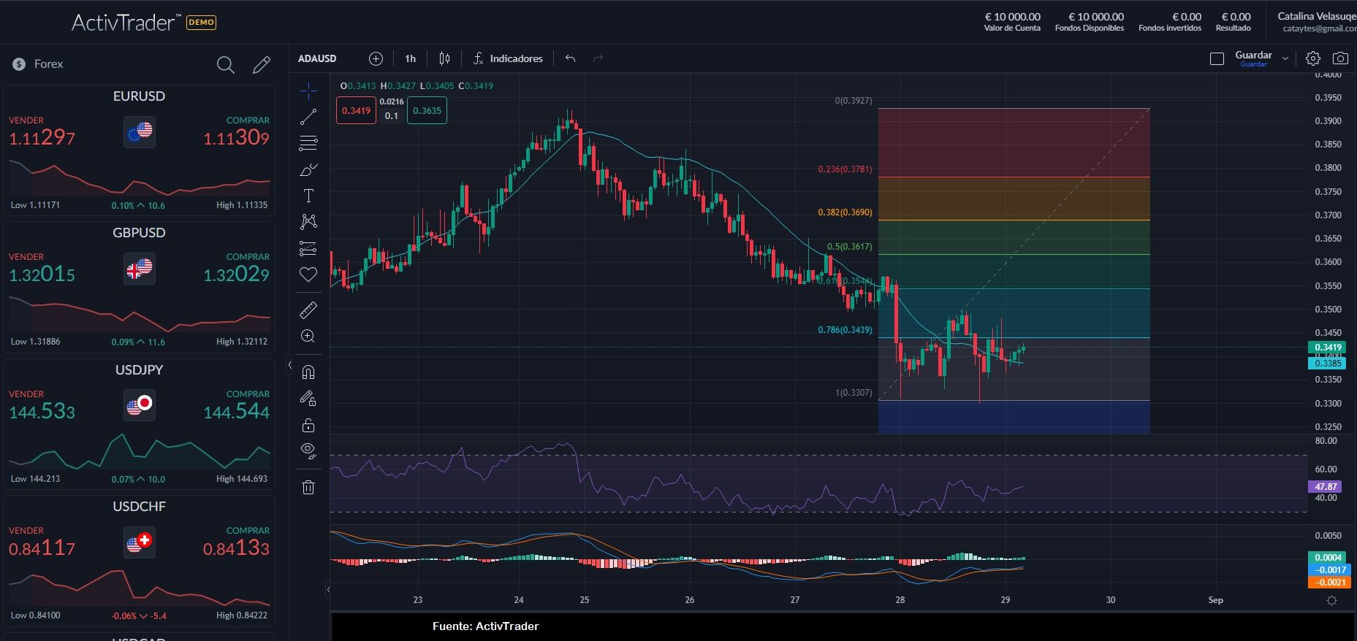Expand the Guardar dropdown arrow

tap(1285, 58)
